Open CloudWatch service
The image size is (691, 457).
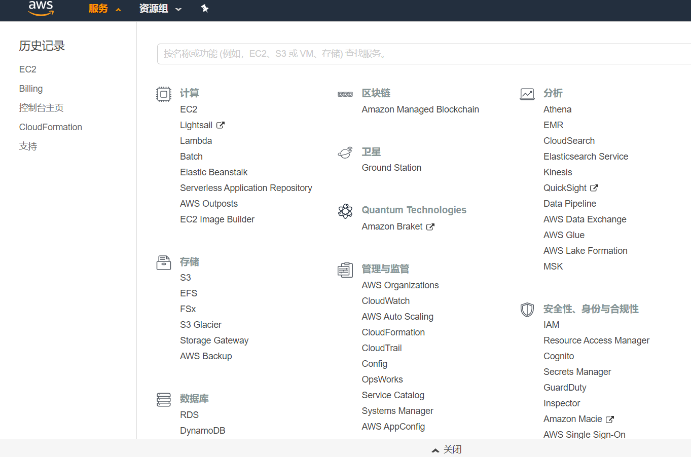386,301
